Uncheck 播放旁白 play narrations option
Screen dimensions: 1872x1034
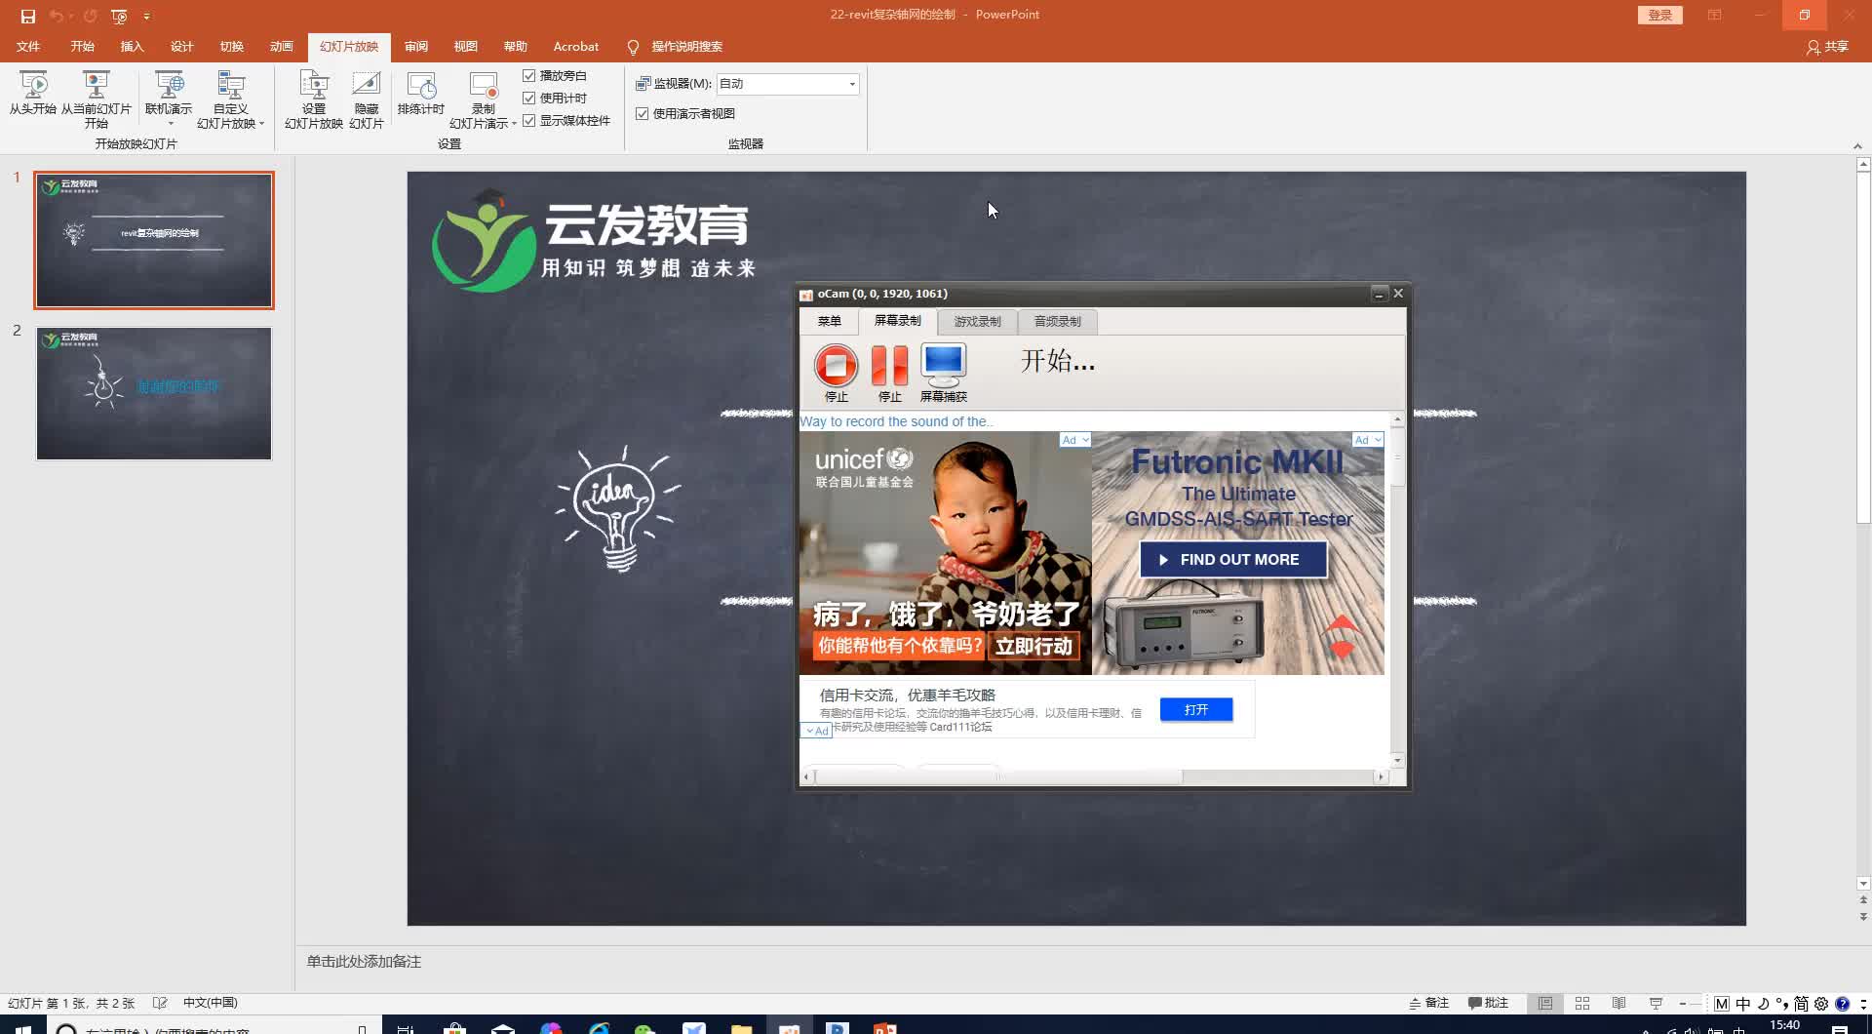(x=529, y=75)
